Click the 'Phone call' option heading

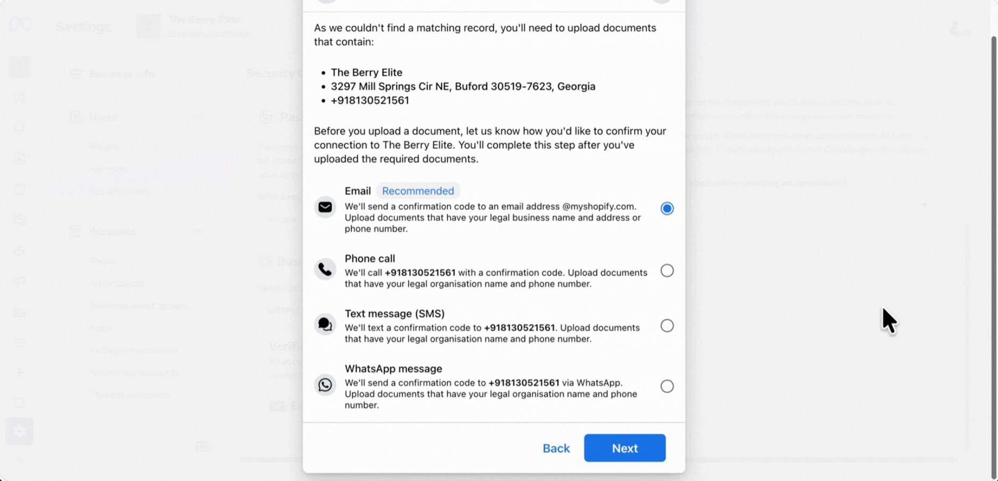coord(370,258)
